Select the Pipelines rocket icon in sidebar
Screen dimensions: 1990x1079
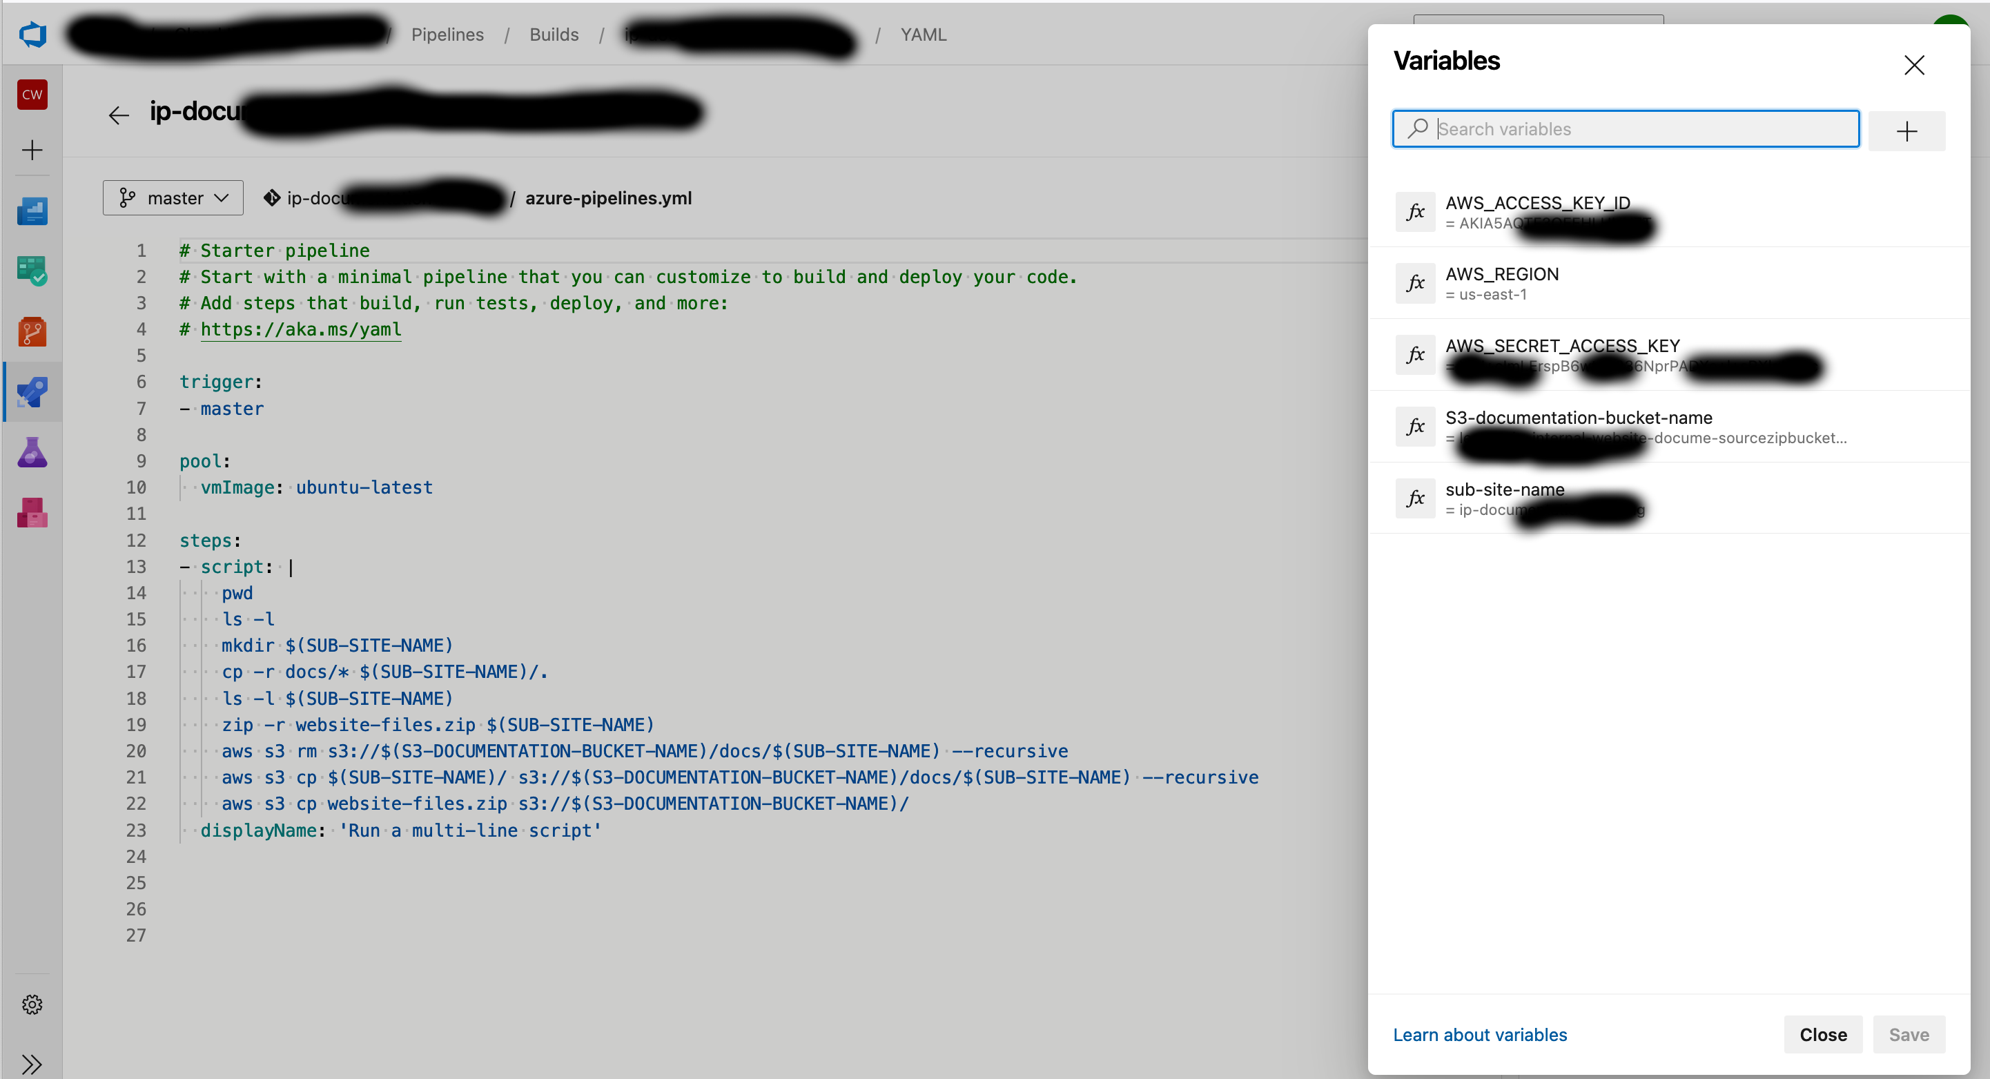[32, 392]
